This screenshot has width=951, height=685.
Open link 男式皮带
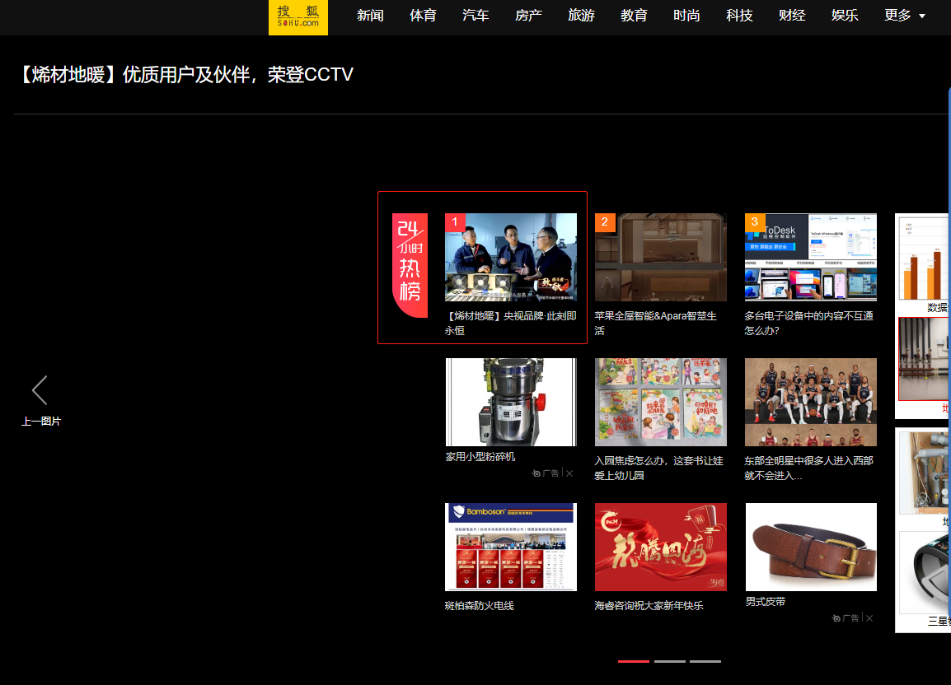(766, 601)
